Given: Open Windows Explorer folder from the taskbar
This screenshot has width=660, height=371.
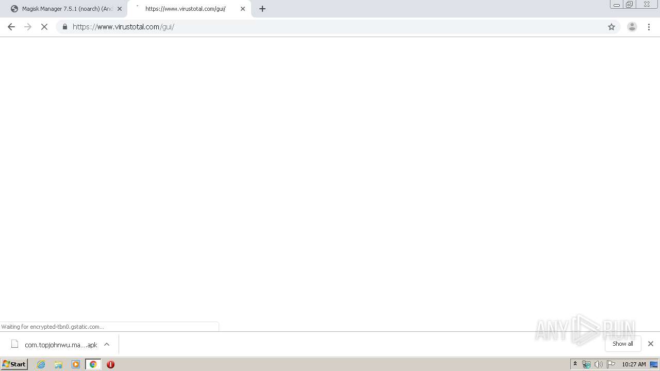Looking at the screenshot, I should (x=58, y=364).
